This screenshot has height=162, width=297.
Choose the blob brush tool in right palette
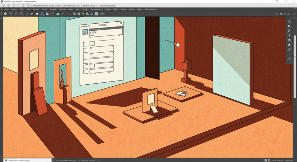[x=289, y=26]
